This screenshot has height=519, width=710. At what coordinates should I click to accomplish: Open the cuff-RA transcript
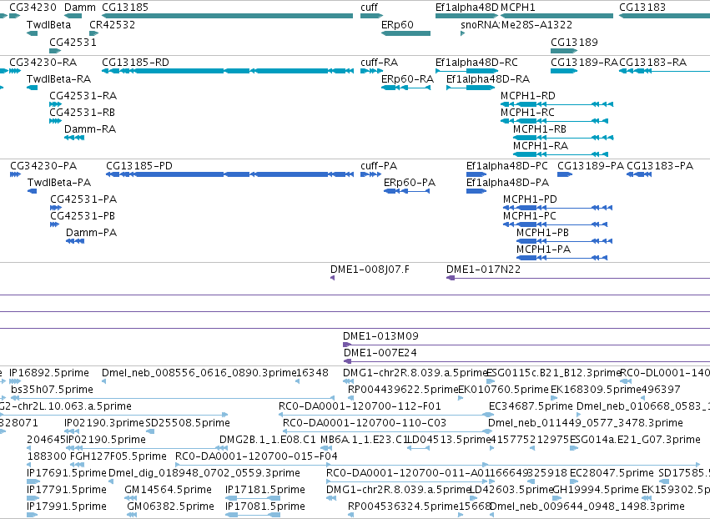370,71
